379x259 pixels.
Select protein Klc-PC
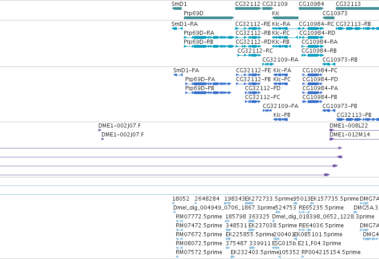tap(281, 84)
